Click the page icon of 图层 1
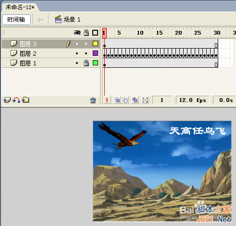Viewport: 236px width, 226px height. [x=13, y=63]
